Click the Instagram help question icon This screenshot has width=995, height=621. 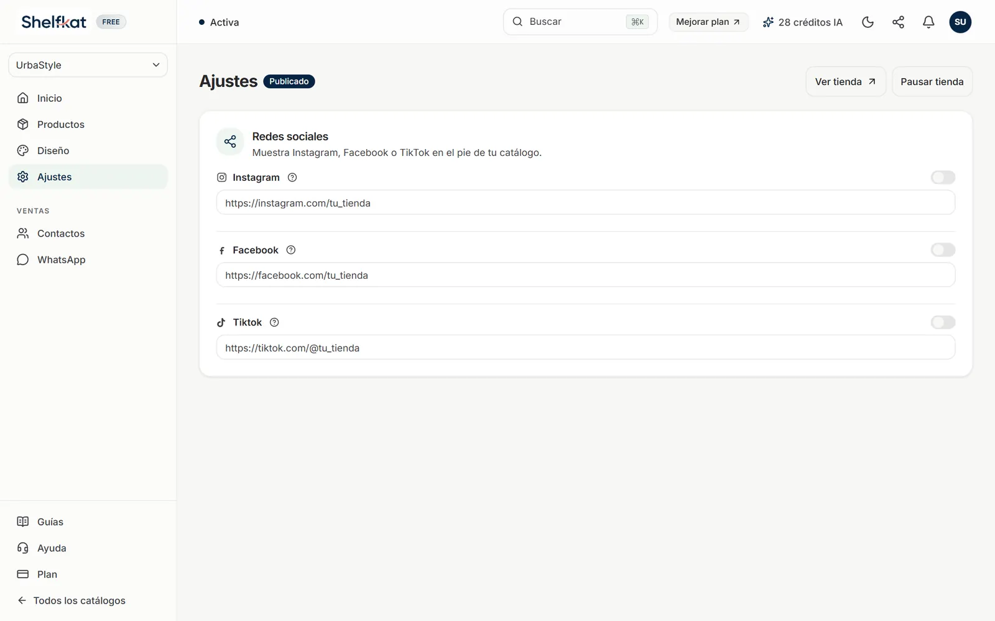coord(292,178)
